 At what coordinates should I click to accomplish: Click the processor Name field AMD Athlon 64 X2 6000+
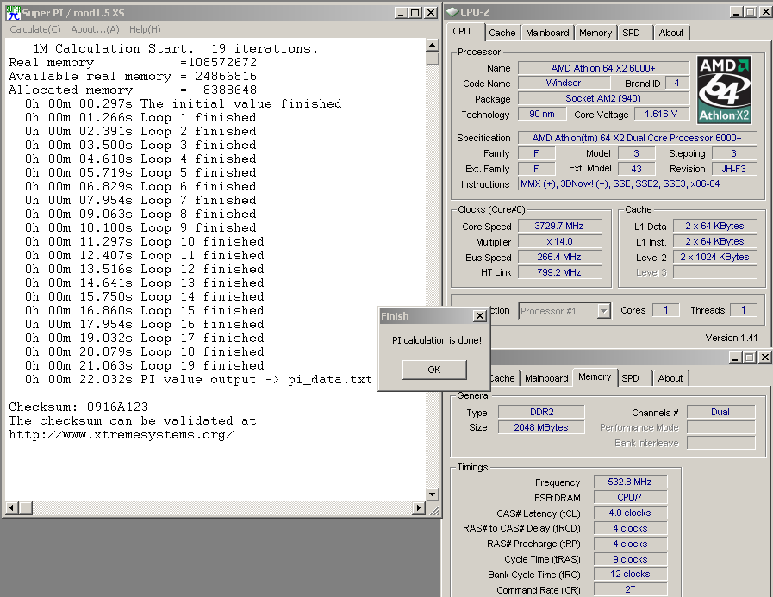(x=603, y=68)
